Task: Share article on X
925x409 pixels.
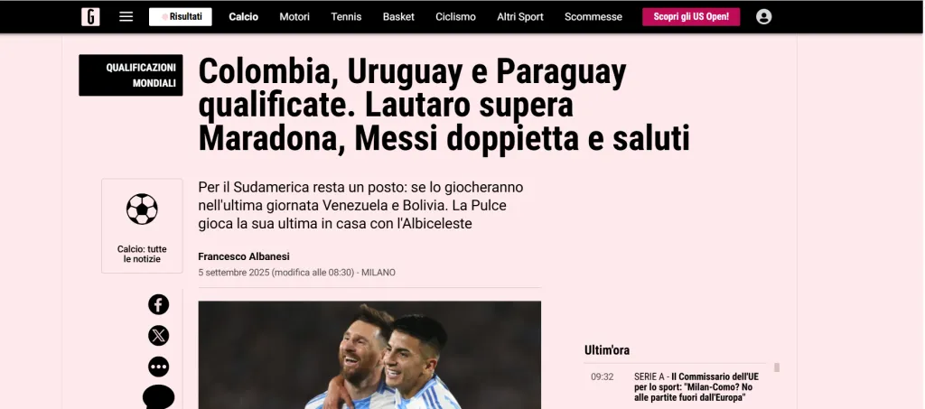Action: coord(158,335)
